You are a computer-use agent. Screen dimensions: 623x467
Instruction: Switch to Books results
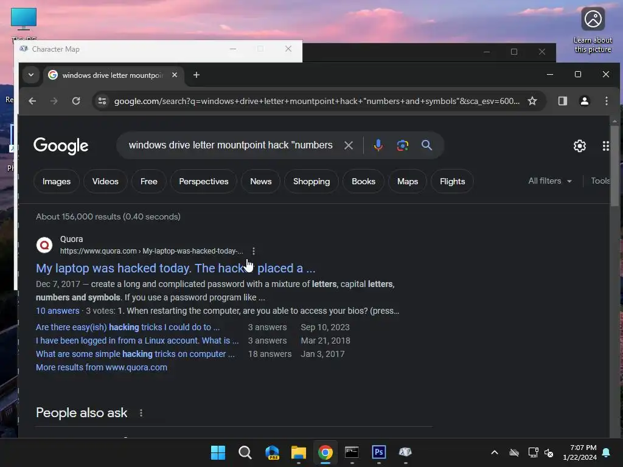364,181
